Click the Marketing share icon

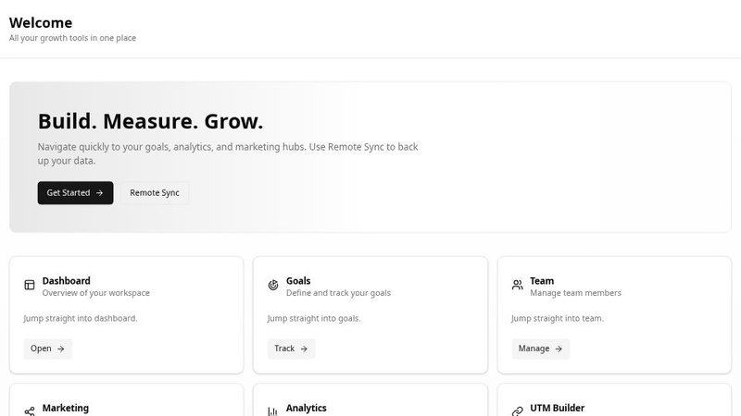point(30,411)
